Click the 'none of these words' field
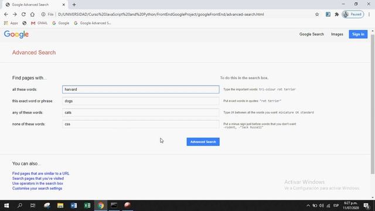The height and width of the screenshot is (211, 375). coord(141,124)
